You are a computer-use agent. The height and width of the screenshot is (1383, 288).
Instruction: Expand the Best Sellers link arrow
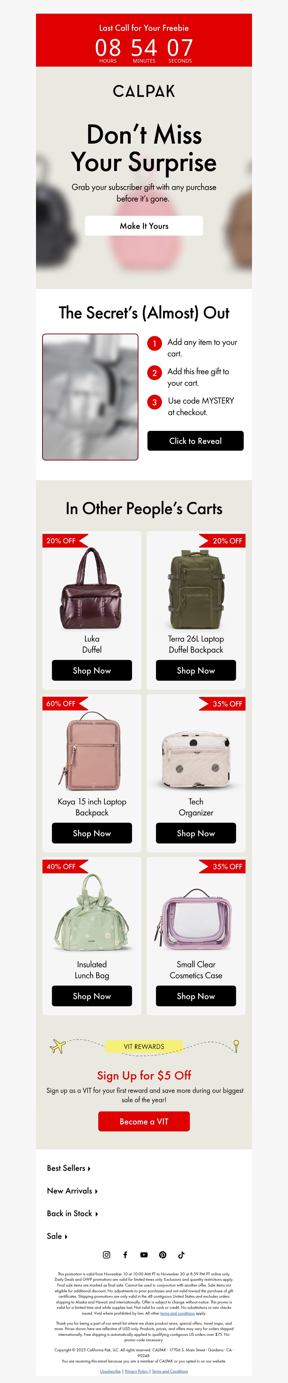tap(89, 1168)
